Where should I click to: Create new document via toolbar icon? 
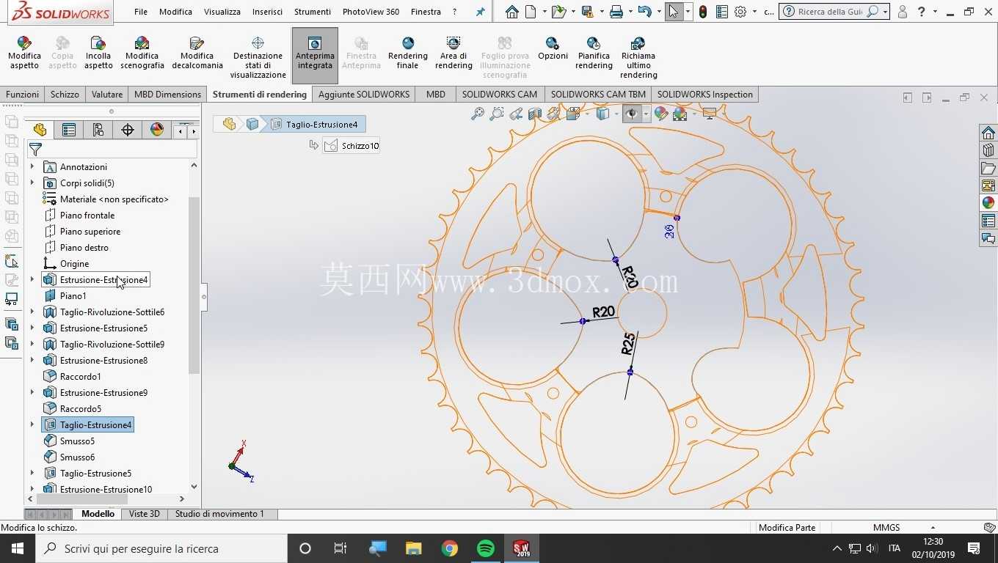point(530,12)
